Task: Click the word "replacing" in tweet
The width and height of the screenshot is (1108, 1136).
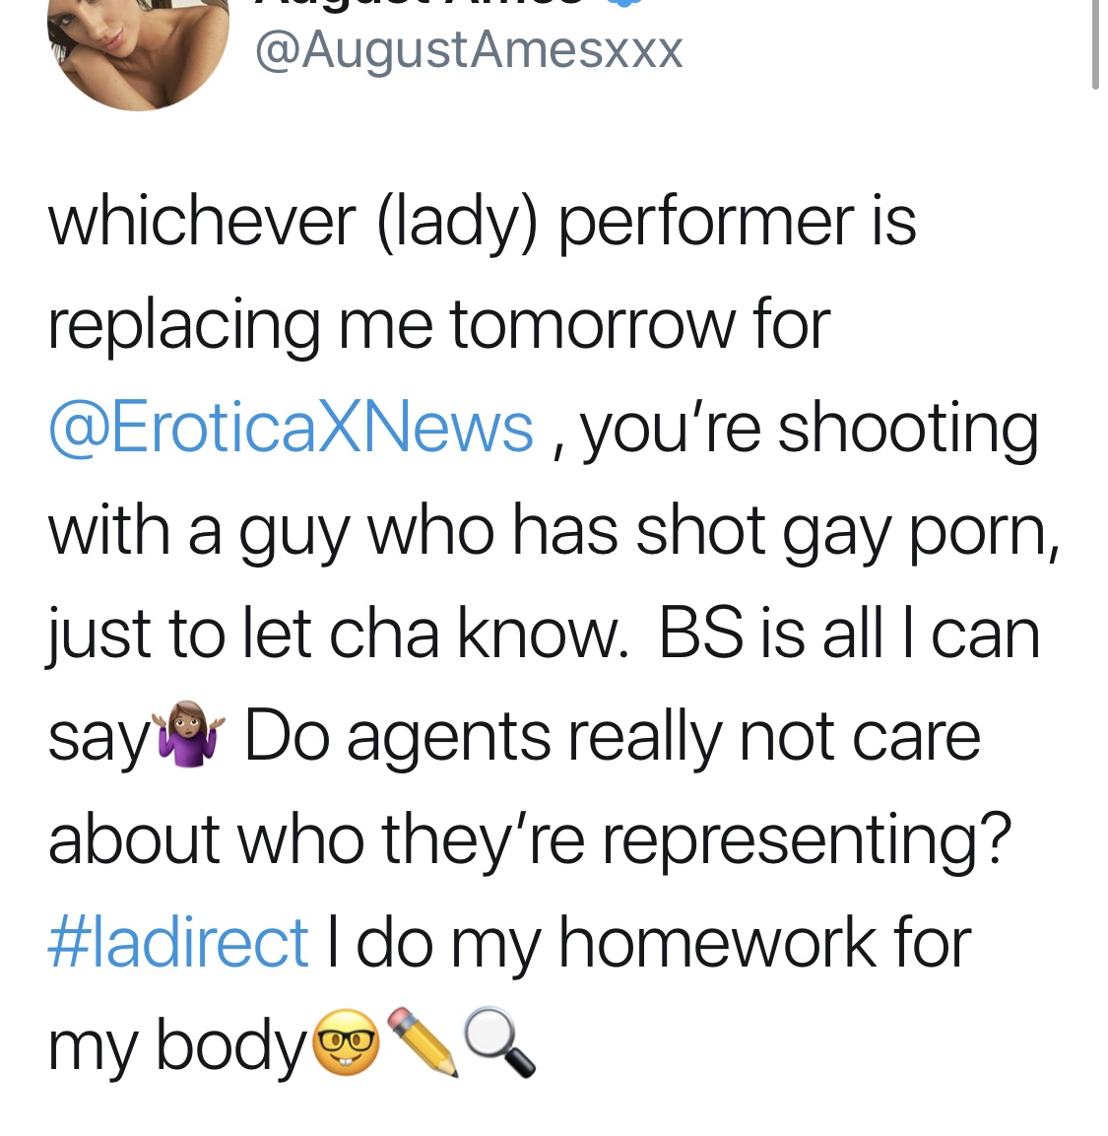Action: tap(185, 329)
